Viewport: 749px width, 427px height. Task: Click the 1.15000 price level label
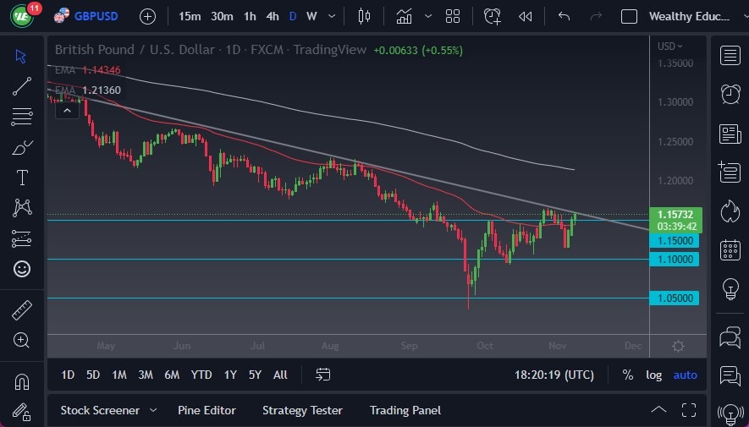click(x=674, y=241)
